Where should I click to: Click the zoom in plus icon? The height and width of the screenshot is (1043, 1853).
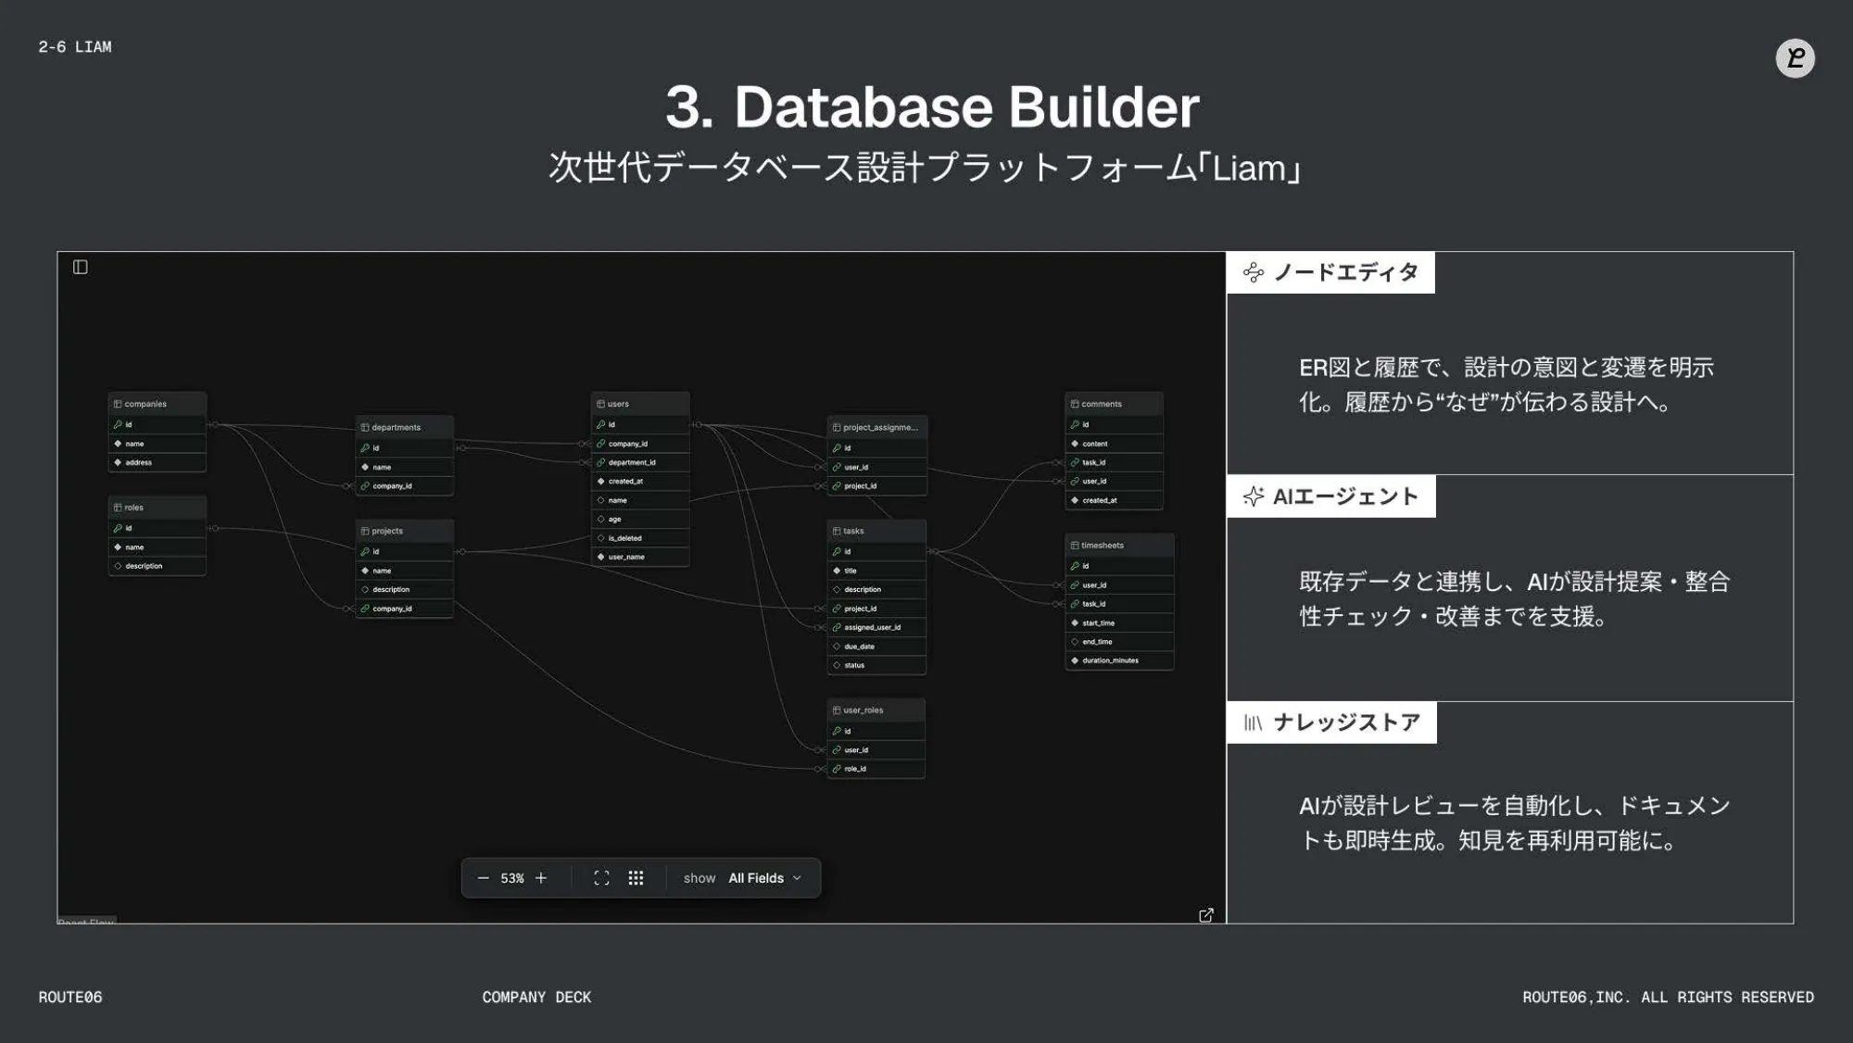click(541, 878)
